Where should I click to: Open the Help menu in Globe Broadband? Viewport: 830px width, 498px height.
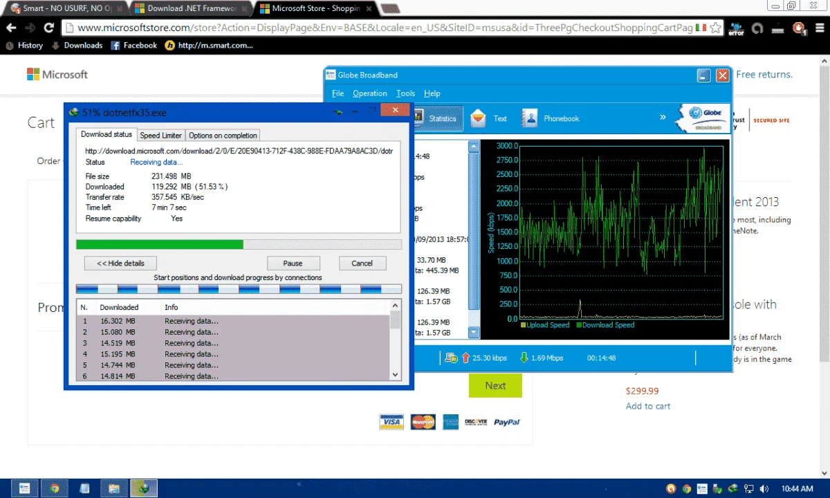pyautogui.click(x=432, y=93)
